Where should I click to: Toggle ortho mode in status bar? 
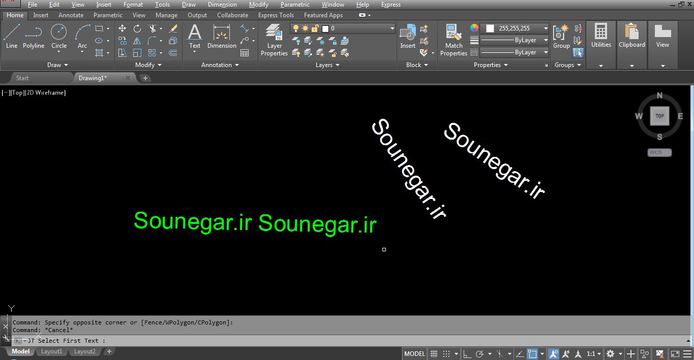click(x=466, y=353)
